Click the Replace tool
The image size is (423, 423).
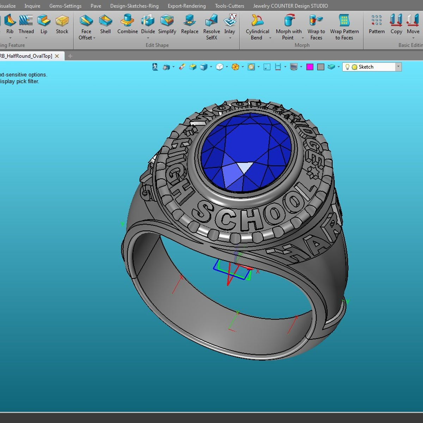(190, 24)
